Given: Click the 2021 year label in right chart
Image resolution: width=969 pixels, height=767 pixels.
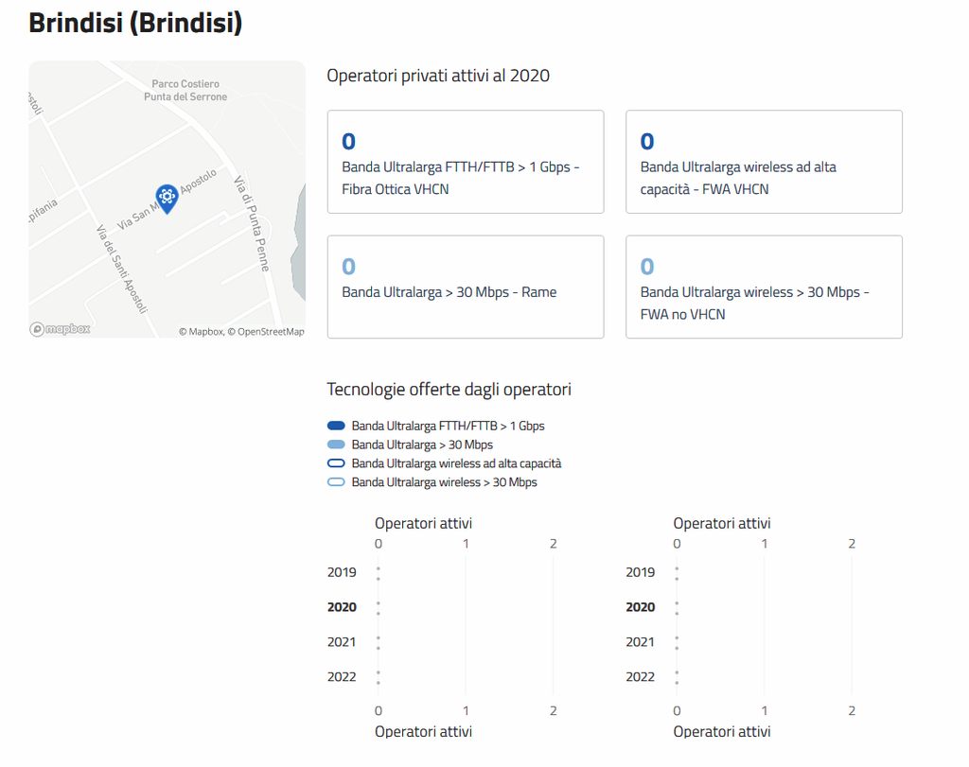Looking at the screenshot, I should tap(640, 642).
